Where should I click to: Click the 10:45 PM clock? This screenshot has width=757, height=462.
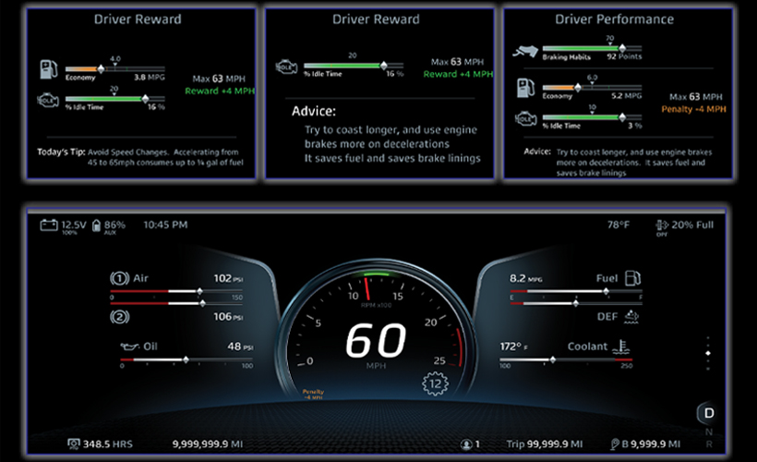coord(165,225)
